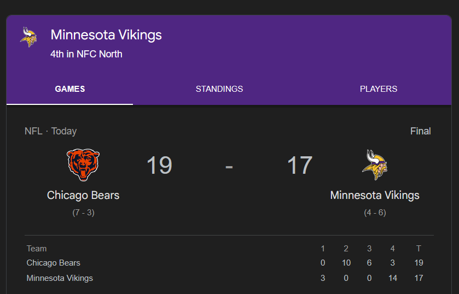Click Minnesota Vikings row in score table

(60, 278)
